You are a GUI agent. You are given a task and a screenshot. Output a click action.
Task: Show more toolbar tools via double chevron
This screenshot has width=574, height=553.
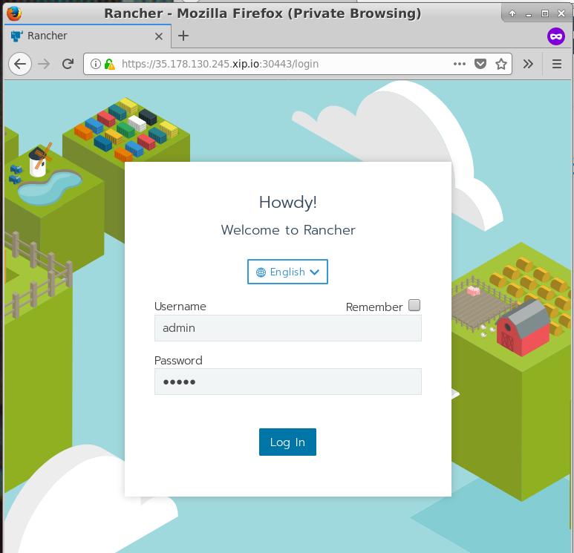(x=528, y=64)
